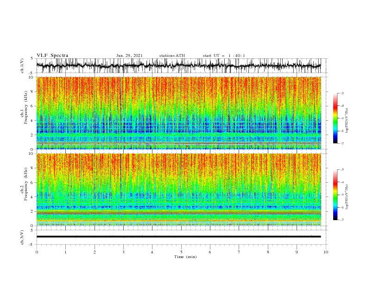Click the ch.1 "log(PSD)(V²/Hz)" colorbar label
The height and width of the screenshot is (283, 367).
pyautogui.click(x=347, y=121)
